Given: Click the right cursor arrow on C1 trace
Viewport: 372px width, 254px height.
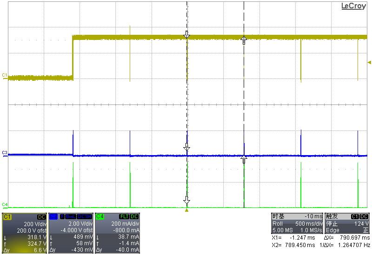Looking at the screenshot, I should point(244,40).
